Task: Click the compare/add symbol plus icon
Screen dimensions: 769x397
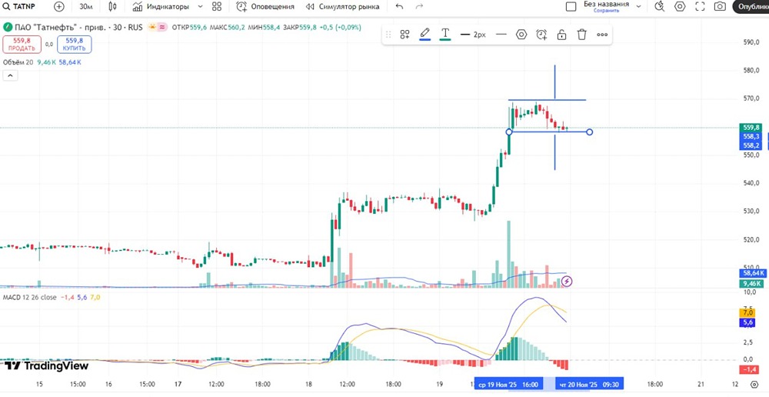Action: coord(59,6)
